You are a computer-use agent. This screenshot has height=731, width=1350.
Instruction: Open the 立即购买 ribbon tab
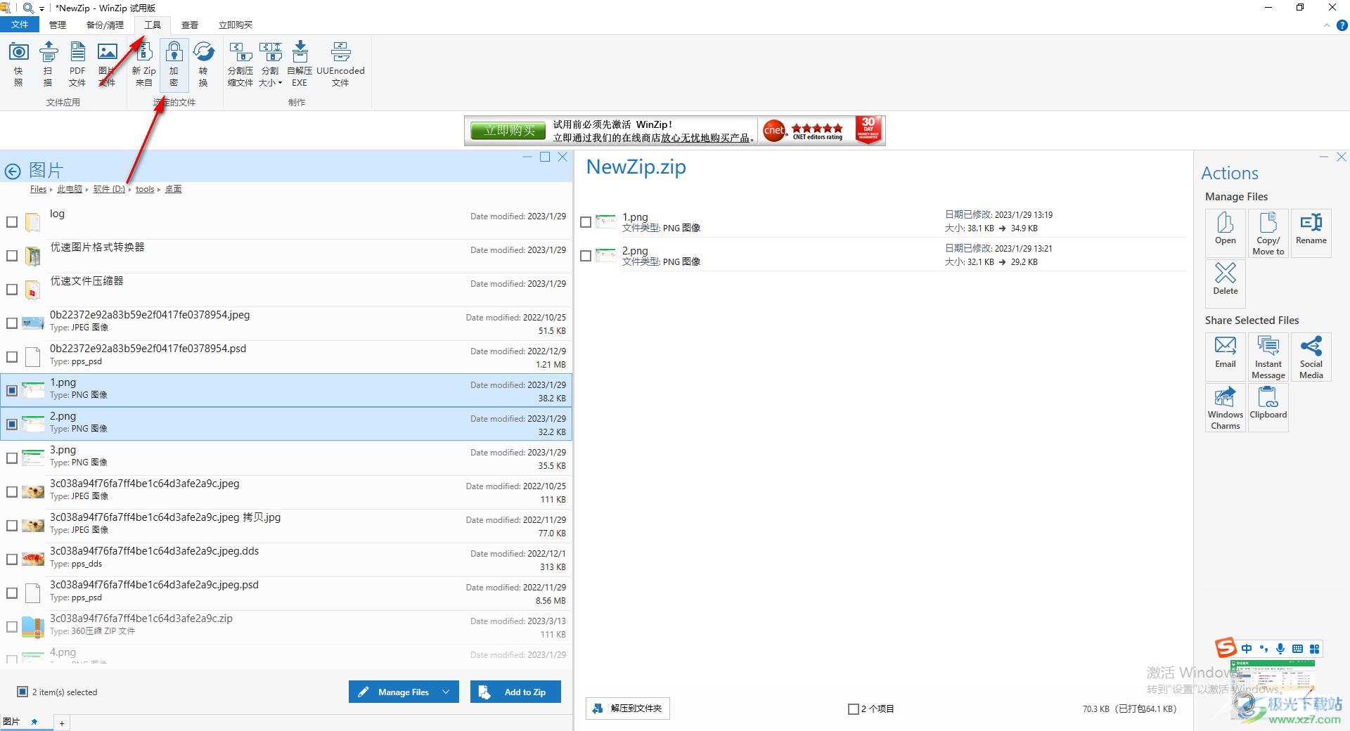click(x=236, y=25)
